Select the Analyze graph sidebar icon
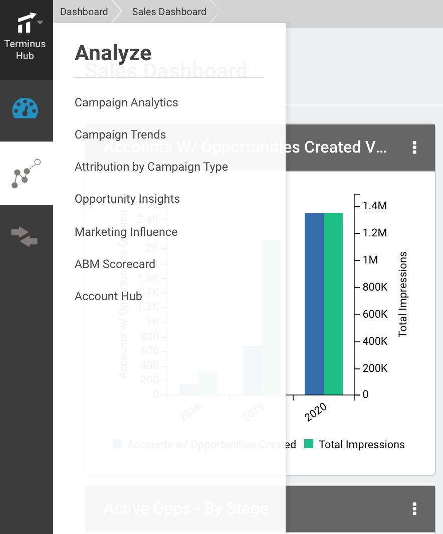443x534 pixels. point(26,173)
